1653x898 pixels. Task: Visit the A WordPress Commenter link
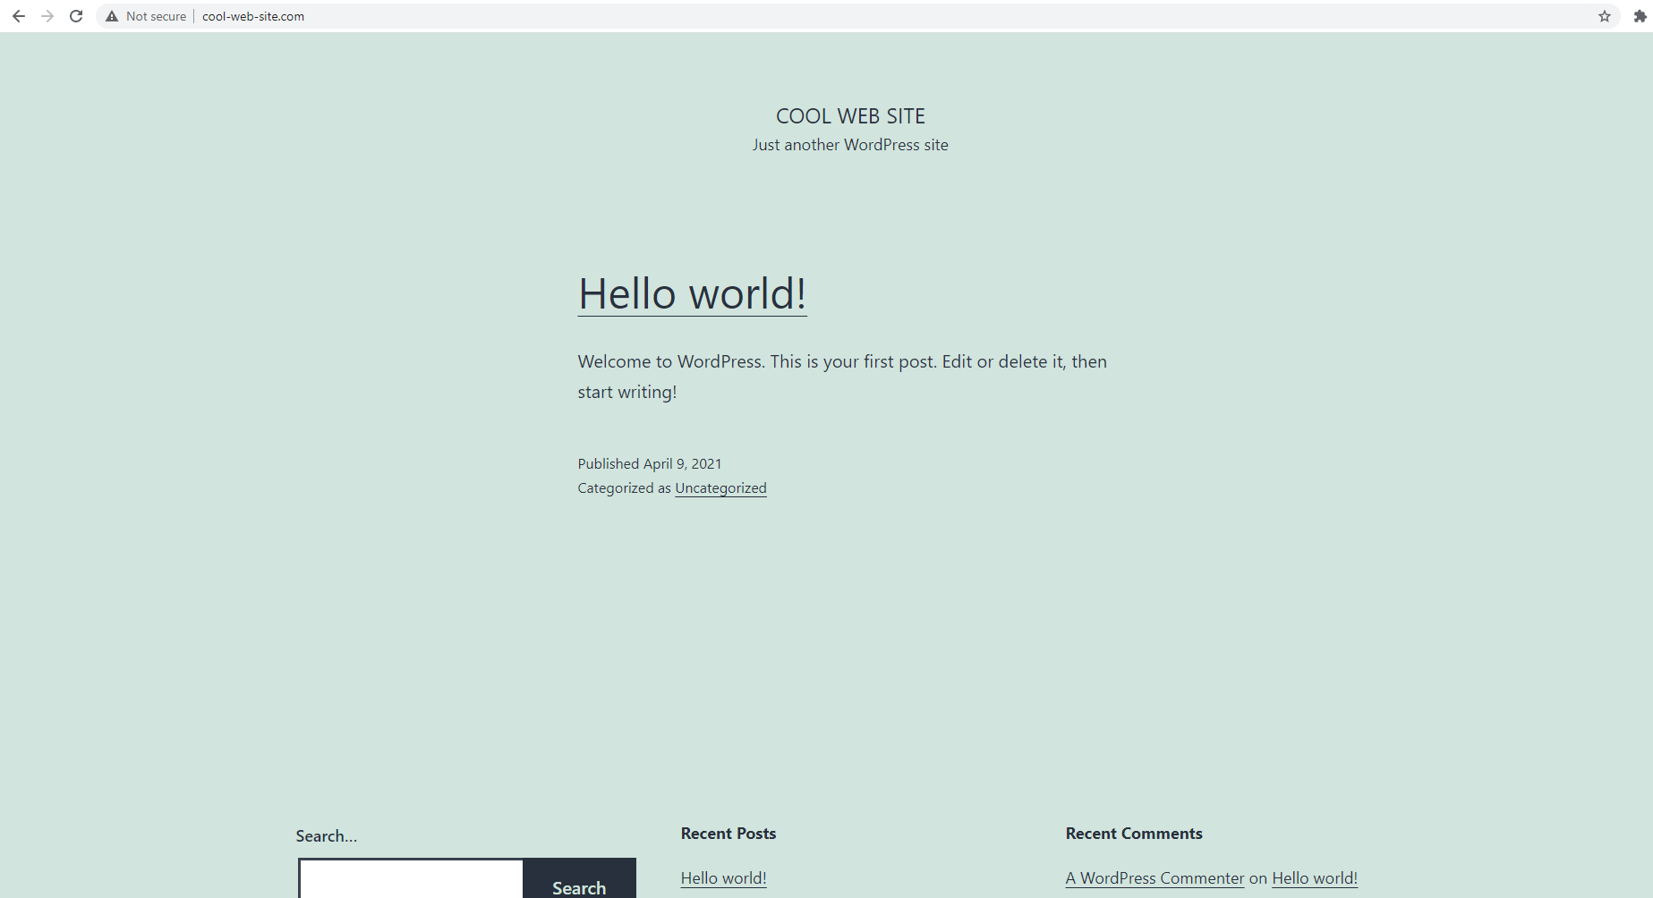(x=1155, y=878)
